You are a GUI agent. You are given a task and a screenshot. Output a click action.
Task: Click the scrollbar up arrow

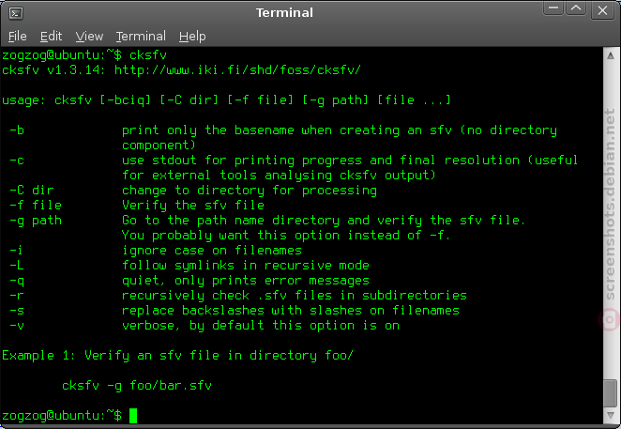611,55
